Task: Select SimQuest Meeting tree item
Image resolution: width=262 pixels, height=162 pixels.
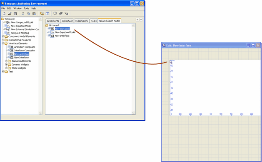Action: (20, 33)
